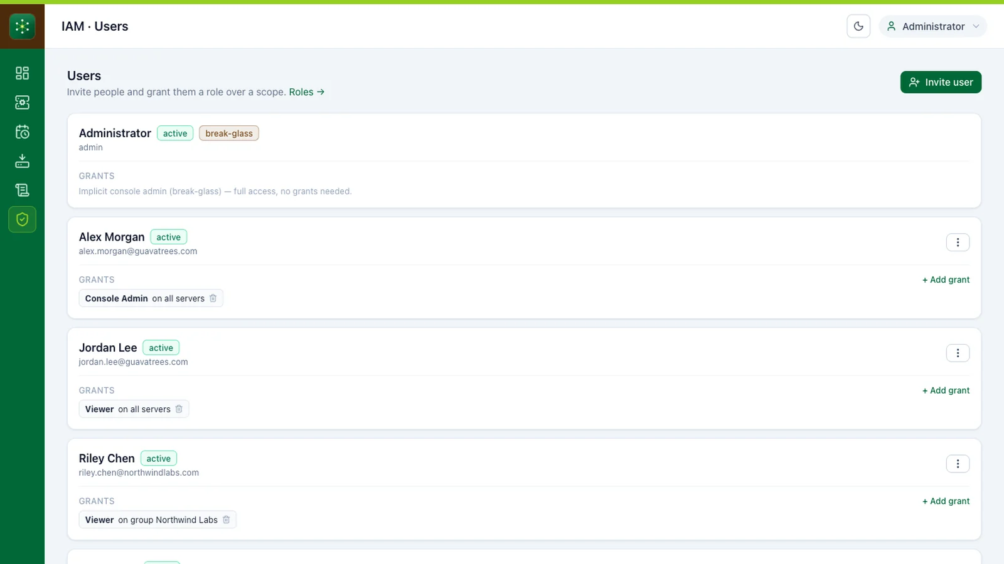
Task: Toggle dark mode with the moon icon
Action: point(858,26)
